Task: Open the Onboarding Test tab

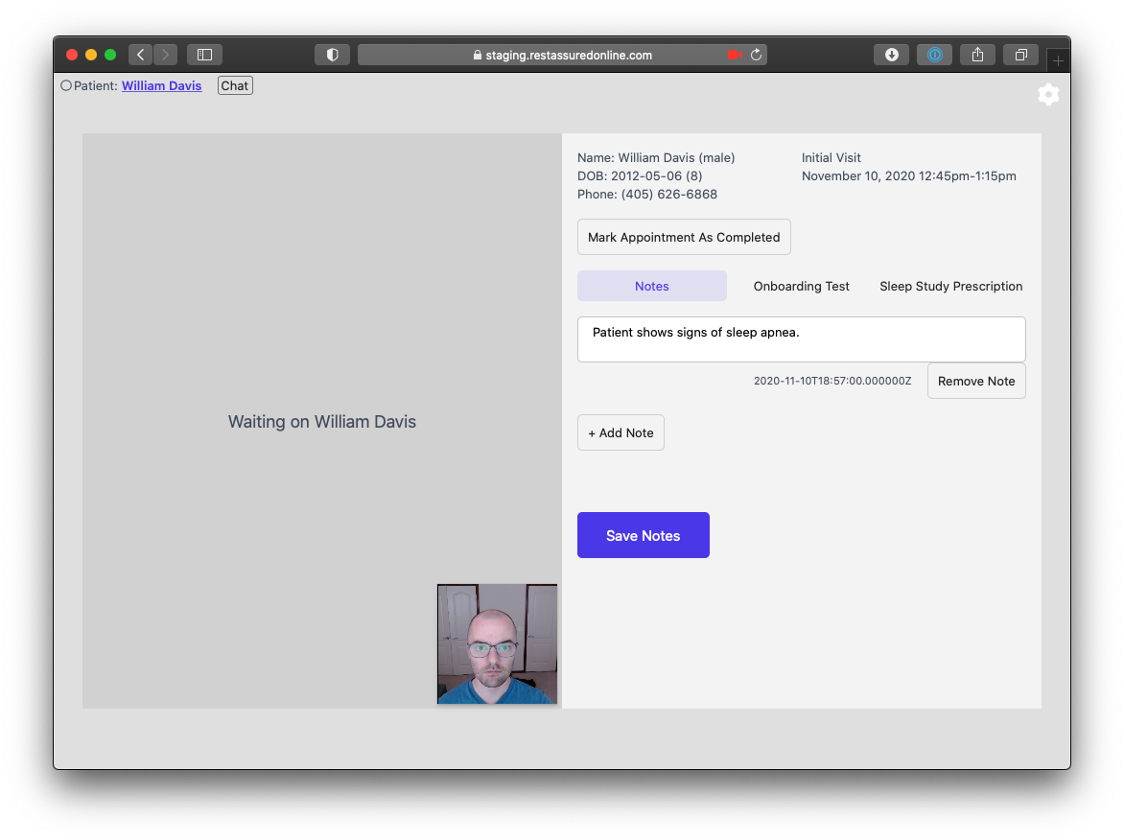Action: 802,286
